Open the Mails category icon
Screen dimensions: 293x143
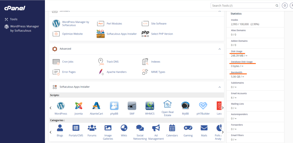coord(204,128)
